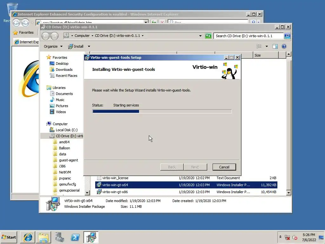Viewport: 325px width, 244px height.
Task: Click the installation progress bar
Action: 162,112
